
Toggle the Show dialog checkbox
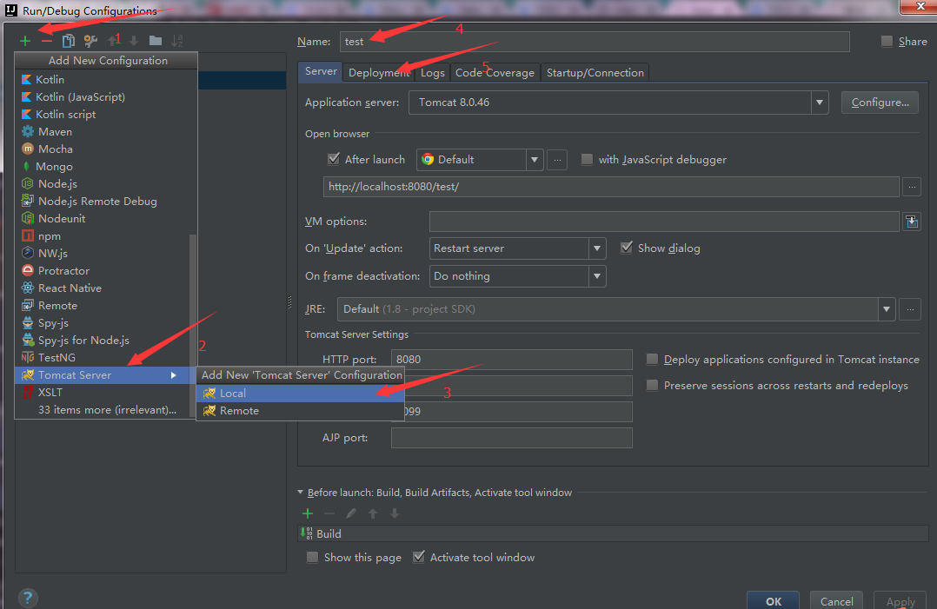coord(626,248)
